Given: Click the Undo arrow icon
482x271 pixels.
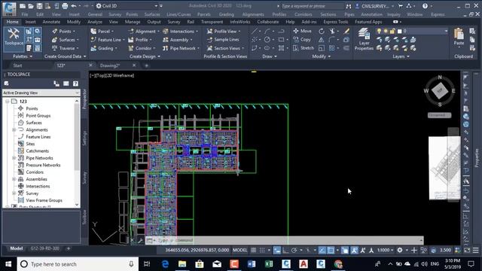Looking at the screenshot, I should tap(74, 6).
